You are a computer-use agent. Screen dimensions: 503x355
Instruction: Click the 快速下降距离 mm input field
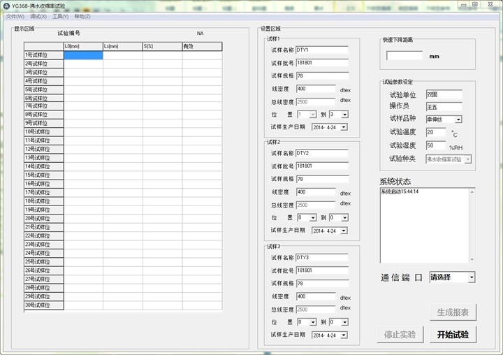tap(404, 55)
